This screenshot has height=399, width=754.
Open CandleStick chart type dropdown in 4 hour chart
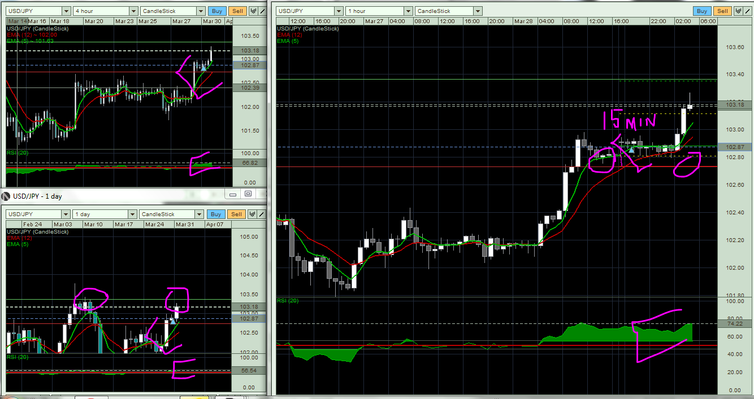pos(201,11)
